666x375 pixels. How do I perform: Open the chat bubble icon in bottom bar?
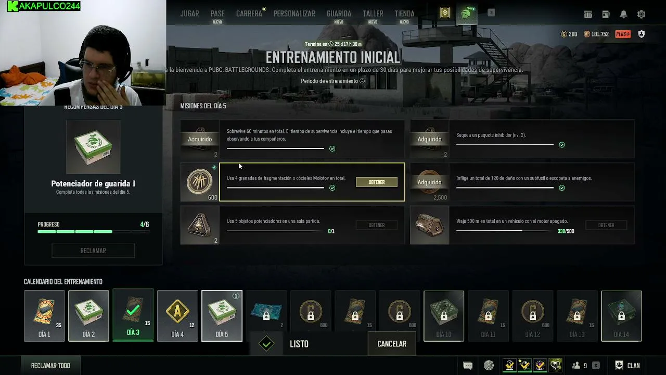468,366
